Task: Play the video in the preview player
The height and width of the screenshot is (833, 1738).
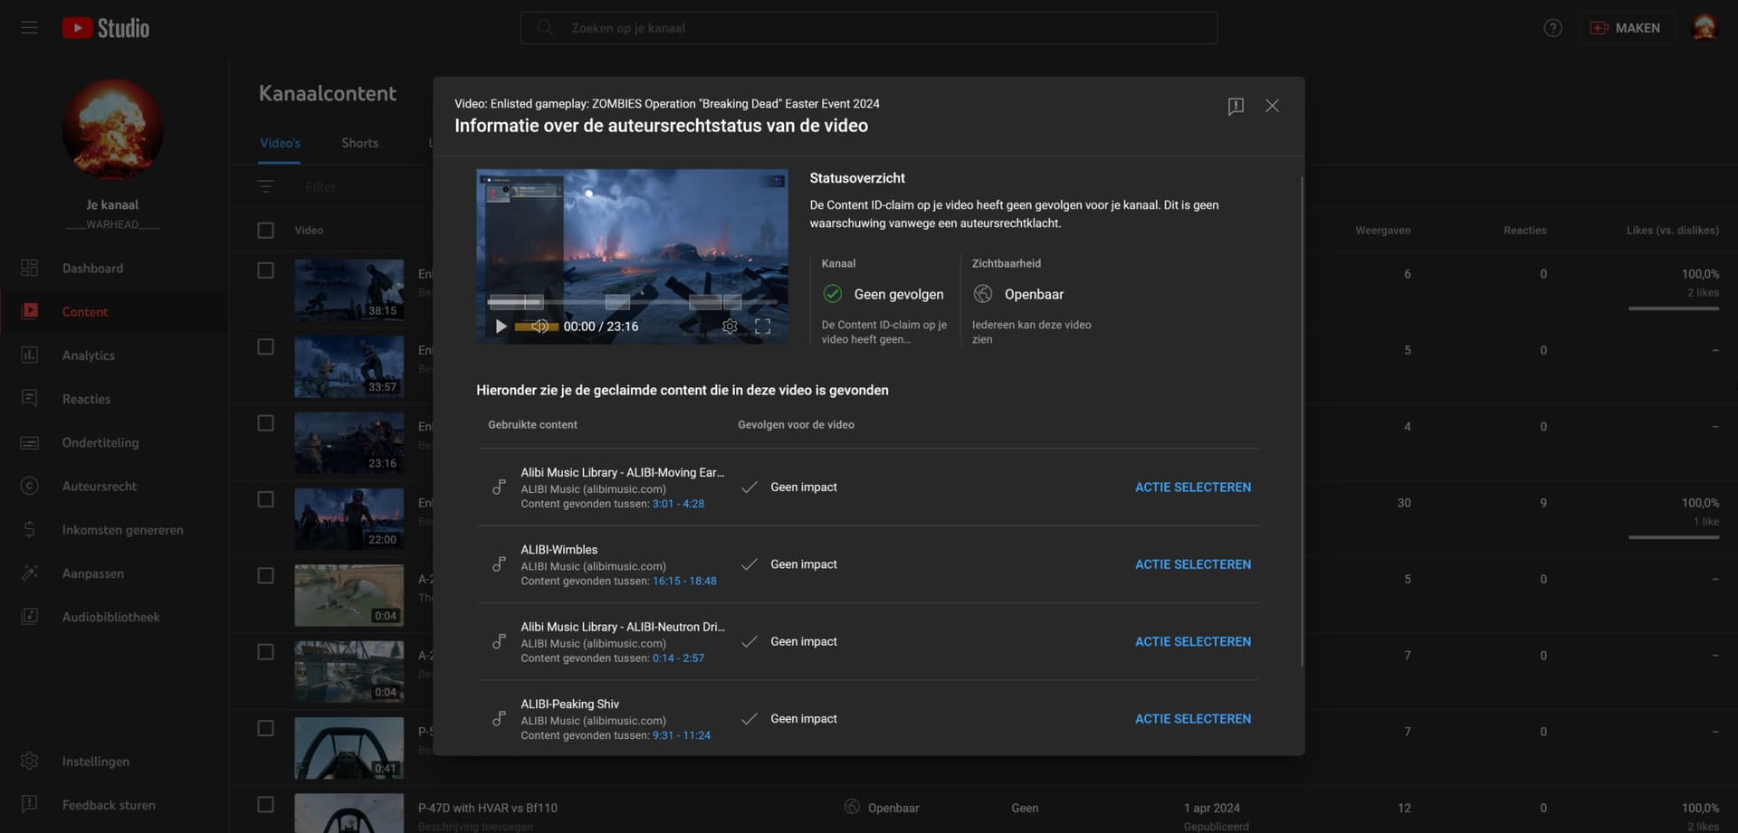Action: [x=501, y=327]
